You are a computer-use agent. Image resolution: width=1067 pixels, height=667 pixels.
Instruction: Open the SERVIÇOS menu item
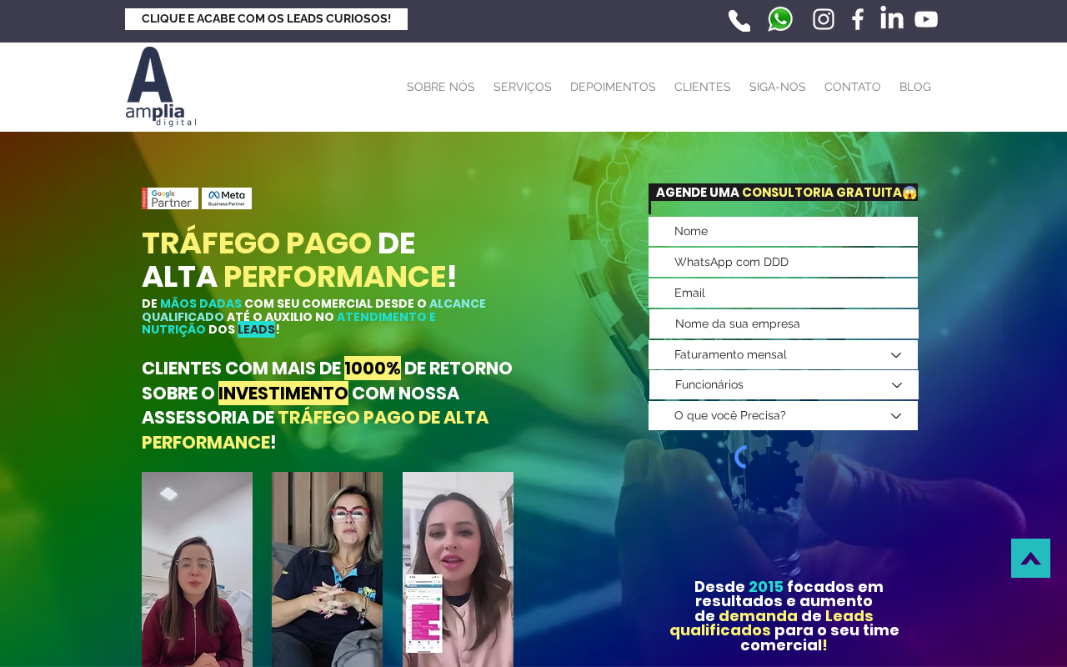pos(523,87)
